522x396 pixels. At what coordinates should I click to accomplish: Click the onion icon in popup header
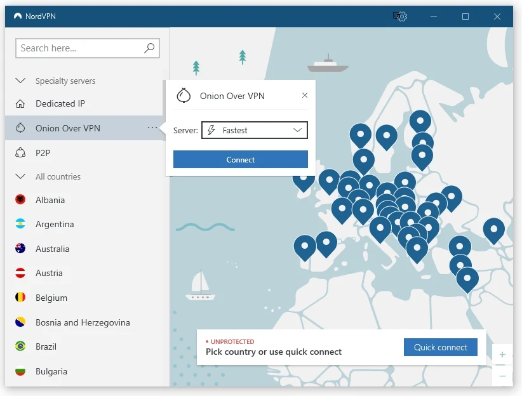point(184,95)
